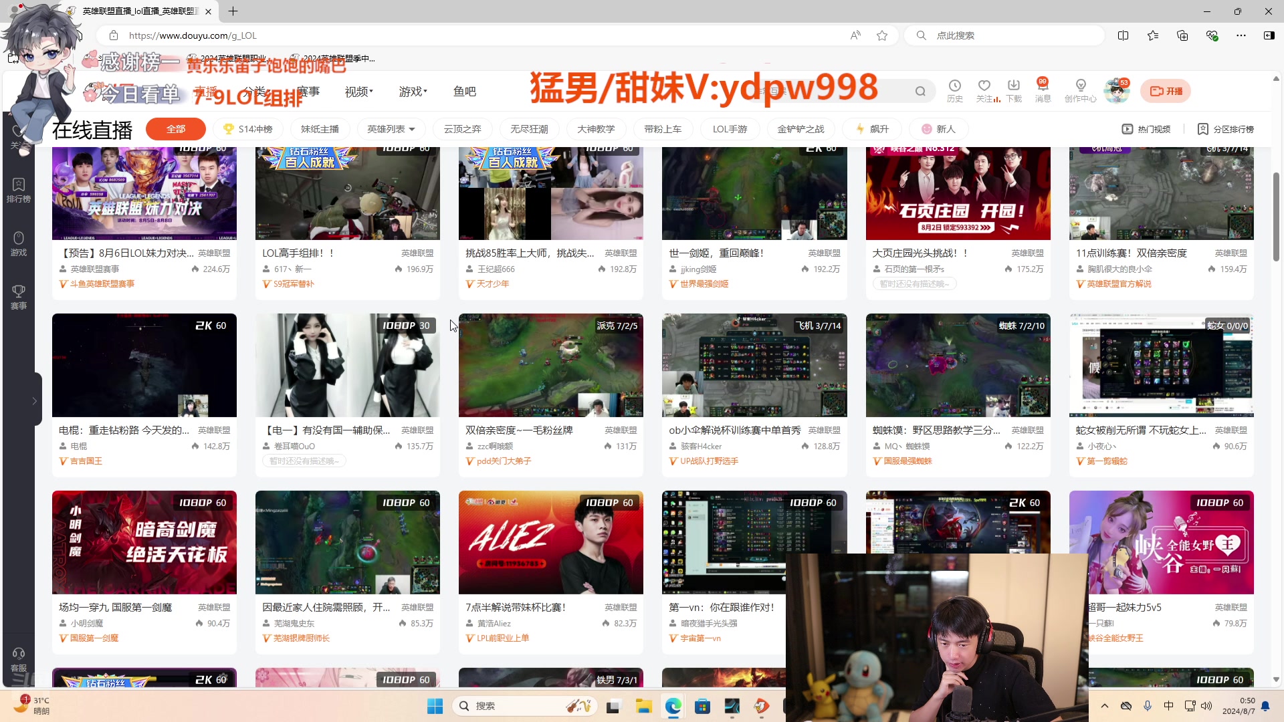Open the browser favorites list icon
Viewport: 1284px width, 722px height.
pos(1153,35)
